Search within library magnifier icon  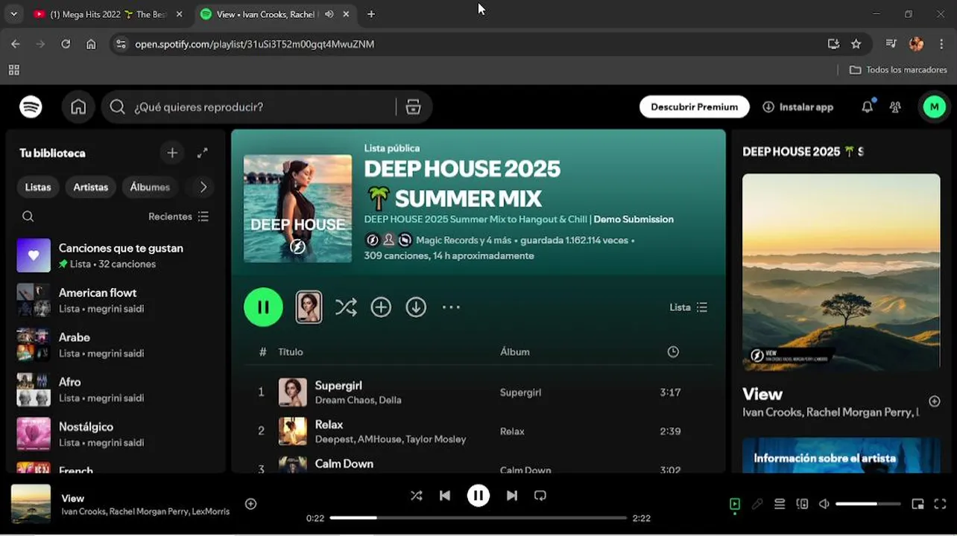coord(28,217)
